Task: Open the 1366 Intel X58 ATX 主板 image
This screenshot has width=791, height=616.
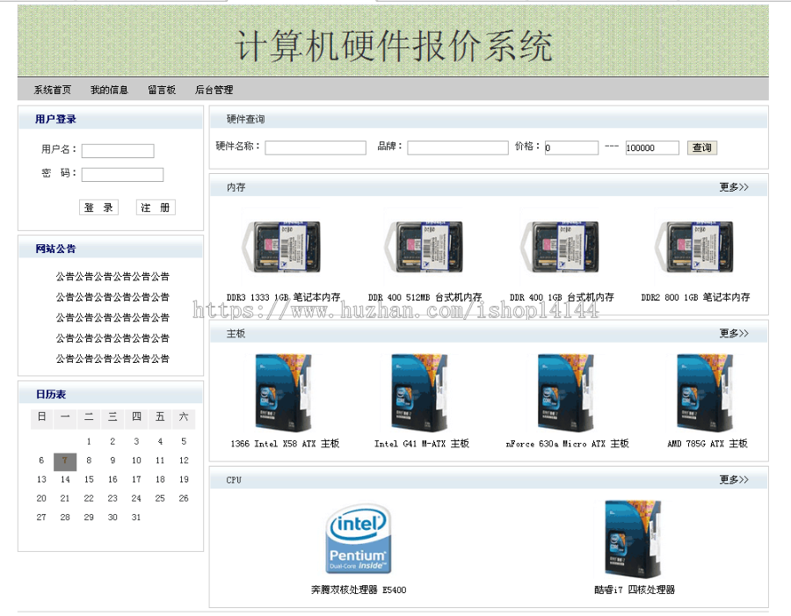Action: (x=283, y=393)
